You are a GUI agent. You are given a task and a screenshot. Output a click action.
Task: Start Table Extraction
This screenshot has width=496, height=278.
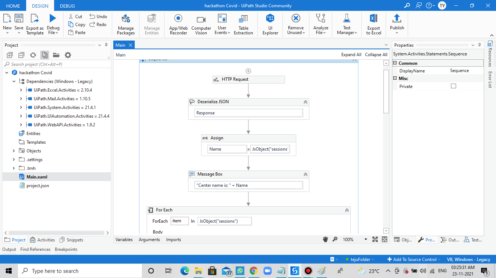coord(243,24)
